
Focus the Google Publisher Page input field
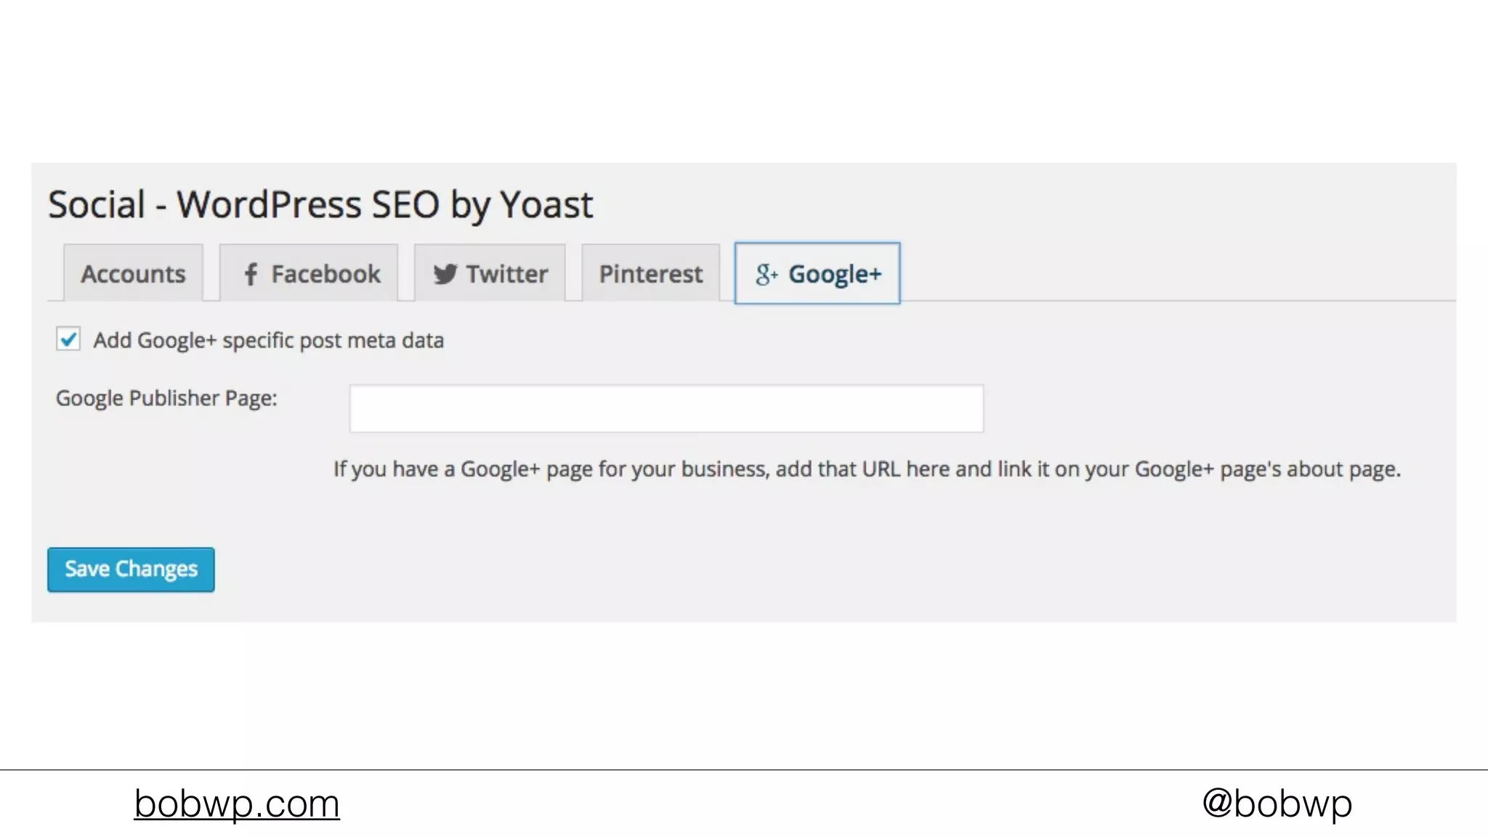tap(666, 408)
